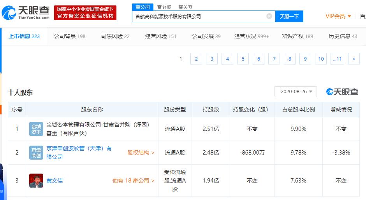Click the 十大股东 section heading
Image resolution: width=366 pixels, height=200 pixels.
(x=20, y=93)
